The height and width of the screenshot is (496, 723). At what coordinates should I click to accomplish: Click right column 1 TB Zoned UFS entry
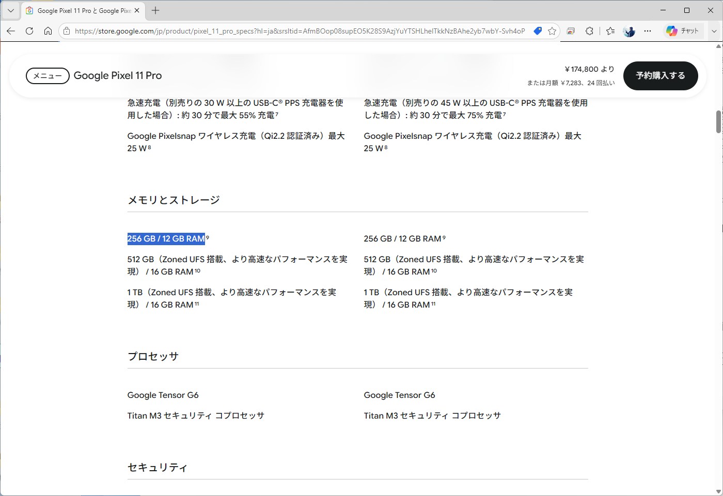click(468, 298)
